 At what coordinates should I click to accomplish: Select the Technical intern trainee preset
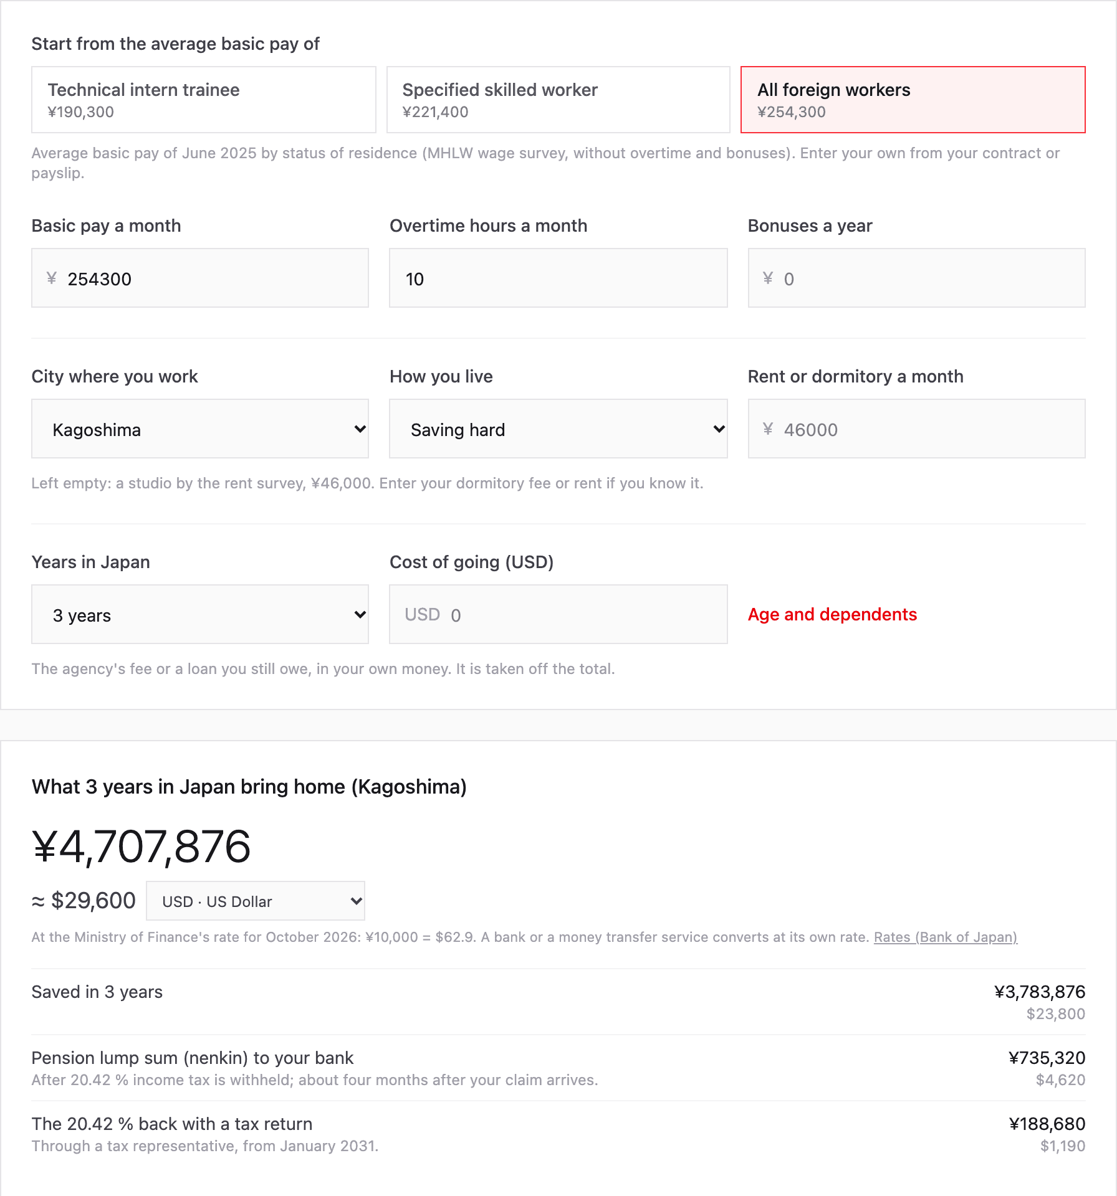204,100
